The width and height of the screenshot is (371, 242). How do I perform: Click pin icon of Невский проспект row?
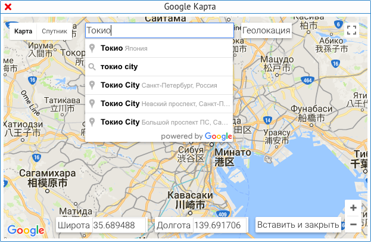(x=92, y=104)
